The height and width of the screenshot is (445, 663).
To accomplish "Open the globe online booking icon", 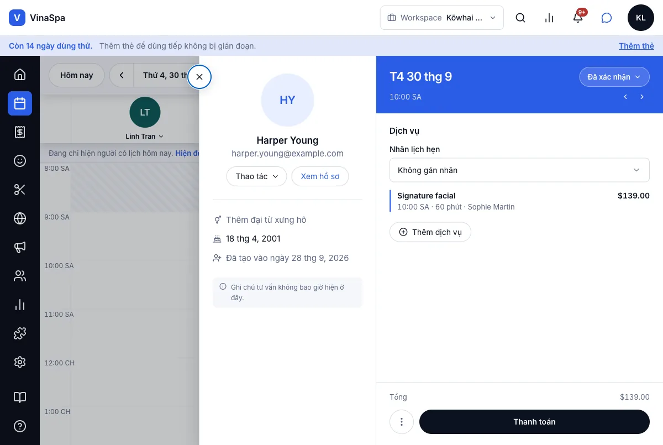I will (x=20, y=218).
